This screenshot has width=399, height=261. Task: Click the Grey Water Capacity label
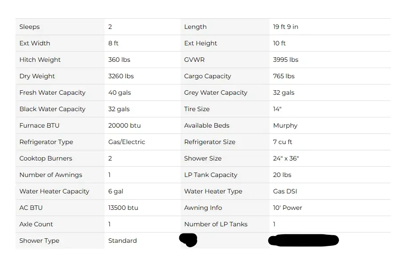point(216,92)
